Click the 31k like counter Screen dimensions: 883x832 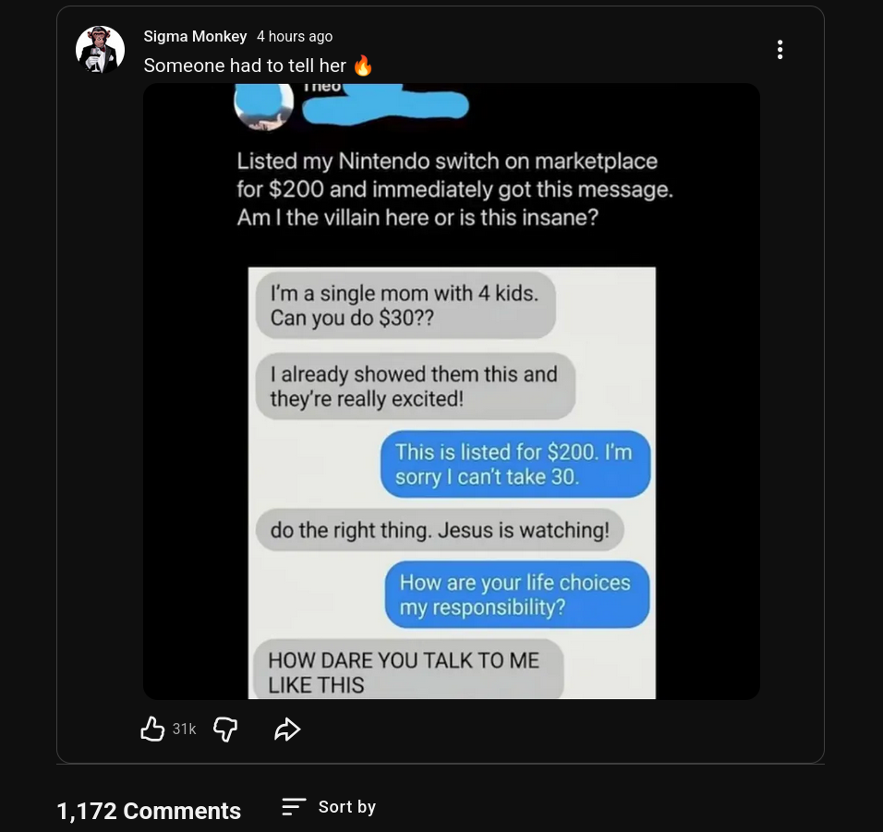tap(184, 730)
